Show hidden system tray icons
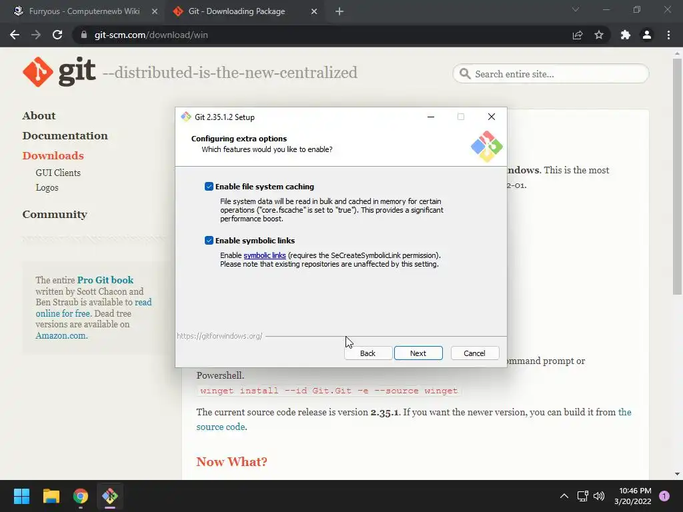683x512 pixels. pos(564,496)
